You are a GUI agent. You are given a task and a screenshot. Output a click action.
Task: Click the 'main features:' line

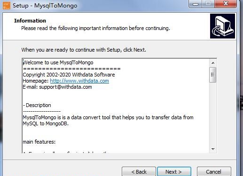39,142
